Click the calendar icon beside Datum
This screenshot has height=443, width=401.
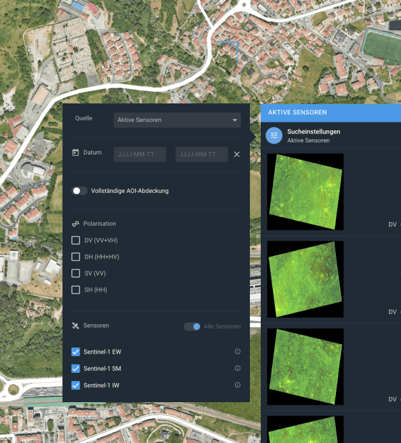(75, 153)
